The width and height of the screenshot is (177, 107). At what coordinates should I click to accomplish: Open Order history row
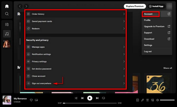pos(76,14)
